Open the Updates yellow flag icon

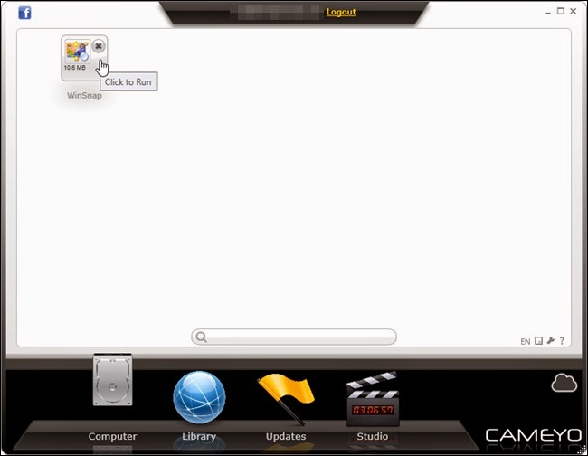[286, 399]
